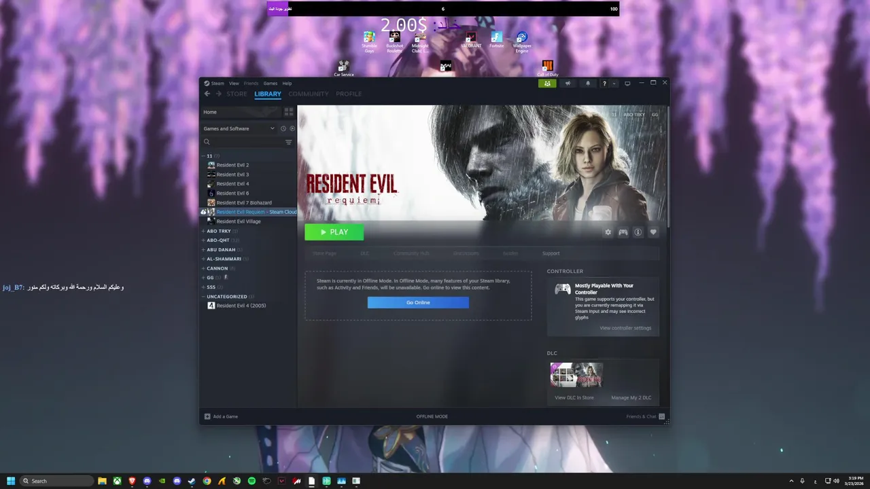The height and width of the screenshot is (489, 870).
Task: Collapse the 11 collection
Action: point(203,156)
